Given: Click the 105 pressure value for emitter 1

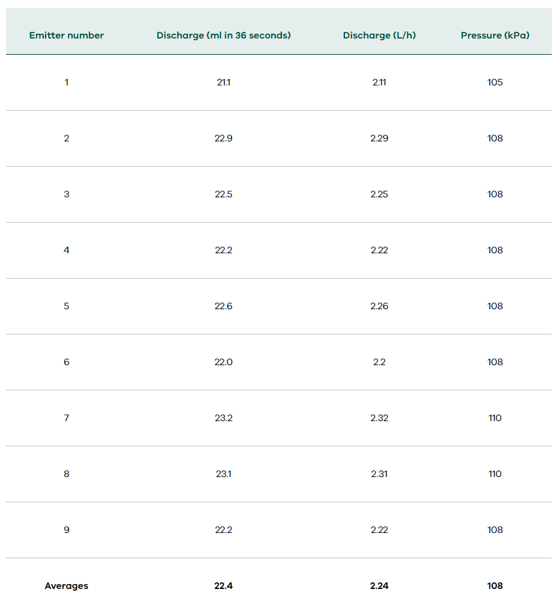Looking at the screenshot, I should point(495,82).
